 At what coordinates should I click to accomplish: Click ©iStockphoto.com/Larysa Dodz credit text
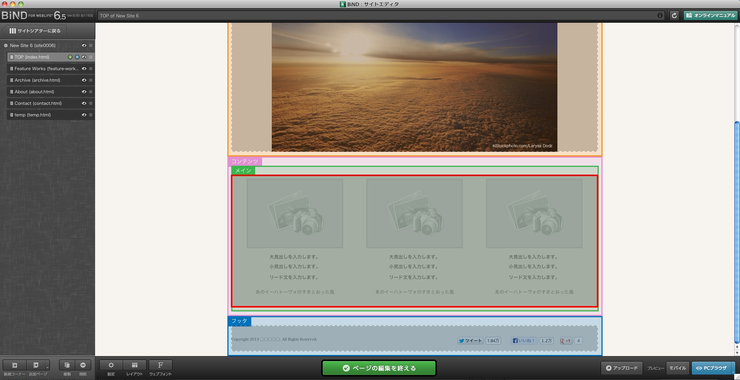pyautogui.click(x=522, y=146)
